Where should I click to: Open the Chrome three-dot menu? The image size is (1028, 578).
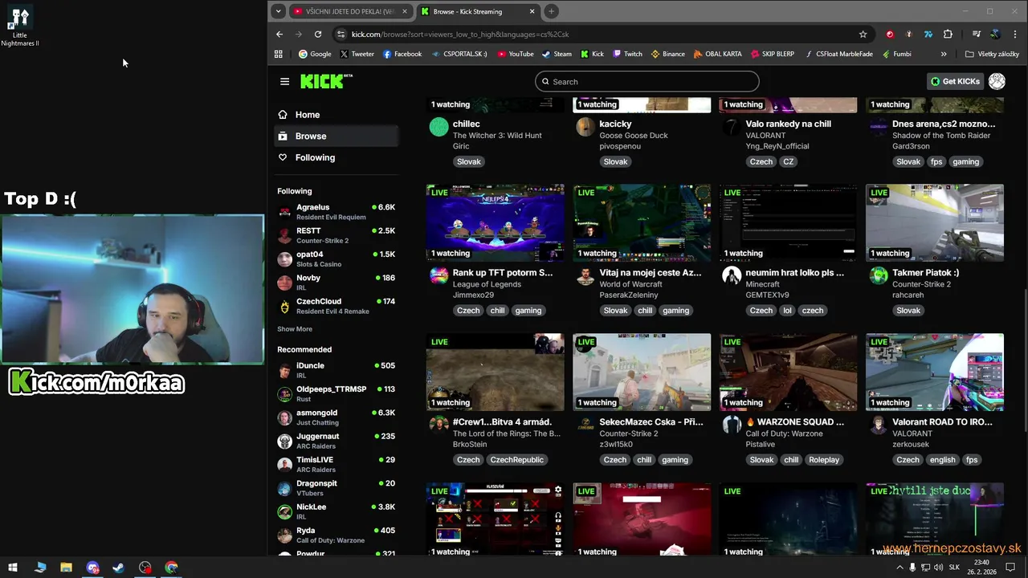(1014, 35)
